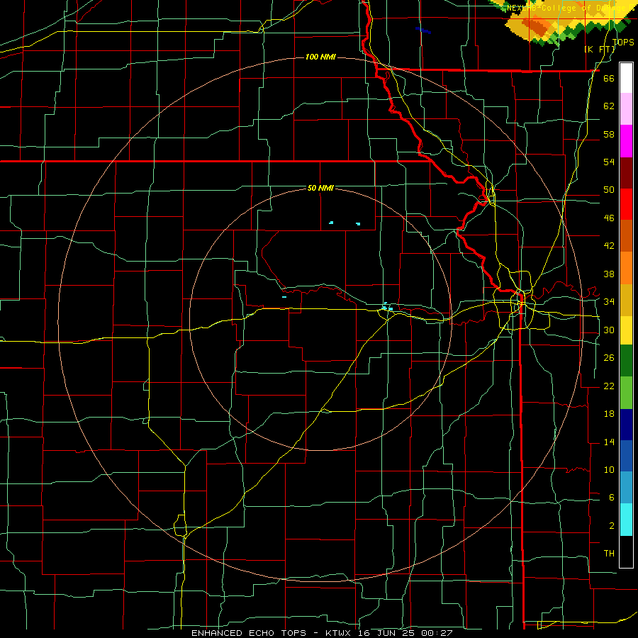Click the bright yellow legend swatch
Viewport: 638px width, 638px height.
tap(626, 330)
